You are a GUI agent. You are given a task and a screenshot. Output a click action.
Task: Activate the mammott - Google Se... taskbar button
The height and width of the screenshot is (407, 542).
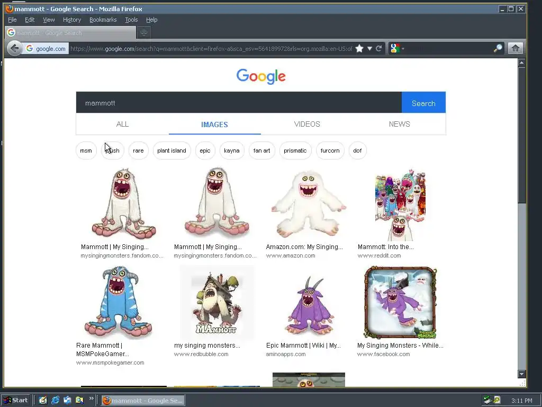143,401
